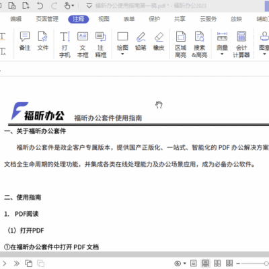Click the document icon left of the new-document icon
The width and height of the screenshot is (269, 269).
tap(11, 5)
